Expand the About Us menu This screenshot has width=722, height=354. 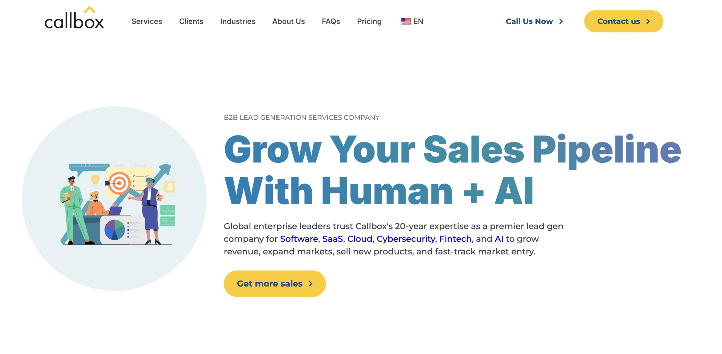288,21
